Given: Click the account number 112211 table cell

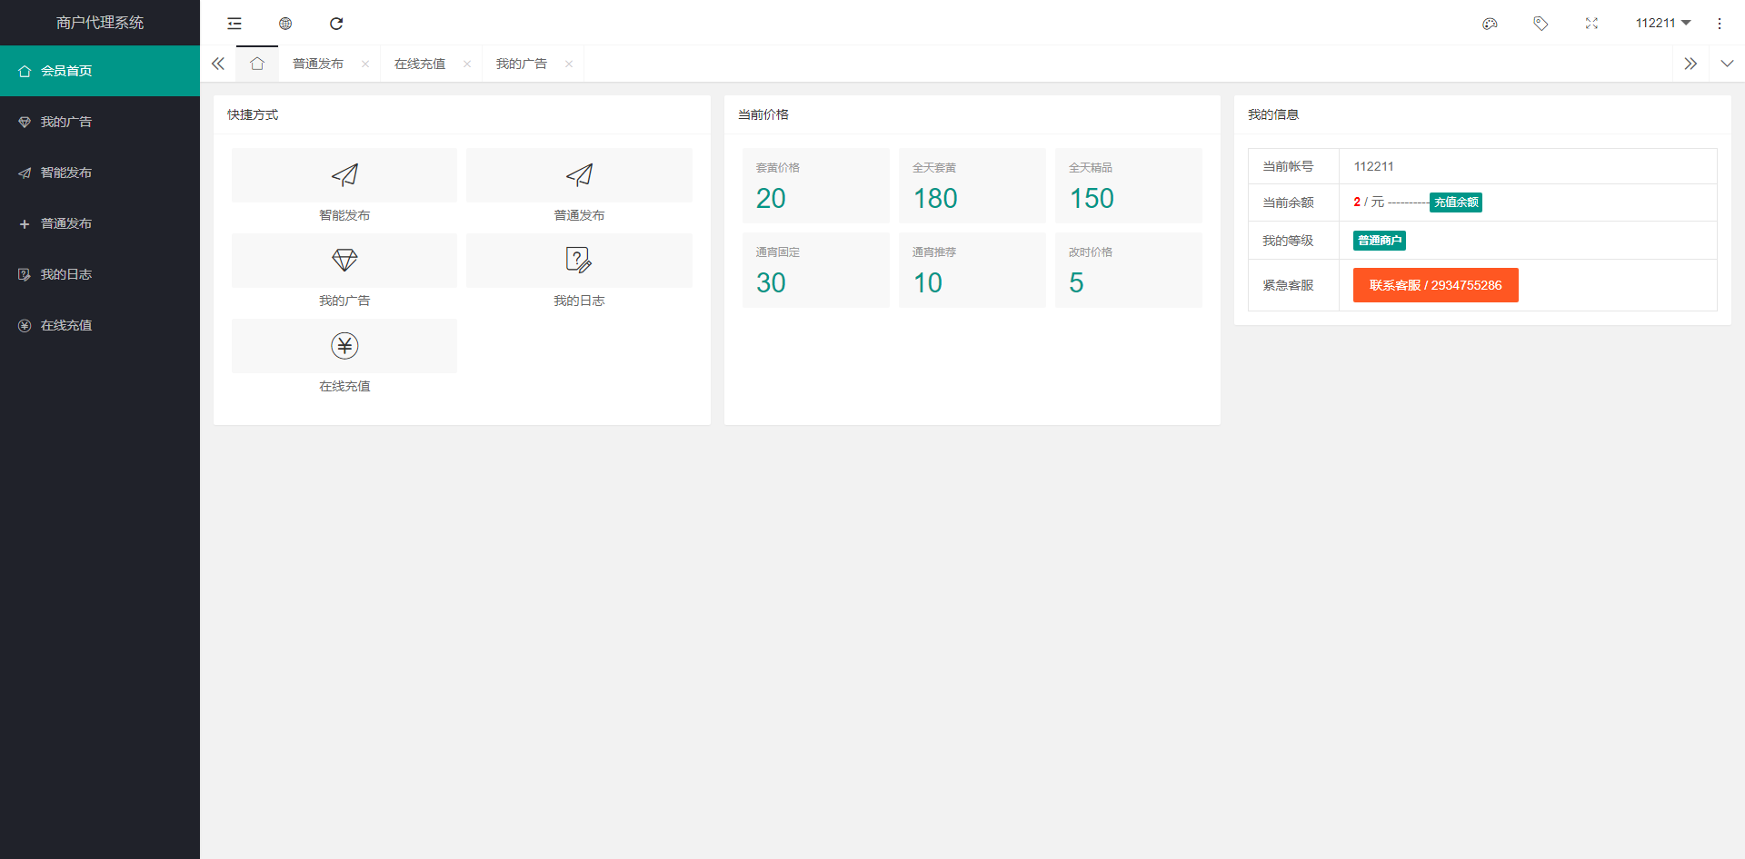Looking at the screenshot, I should click(1528, 166).
